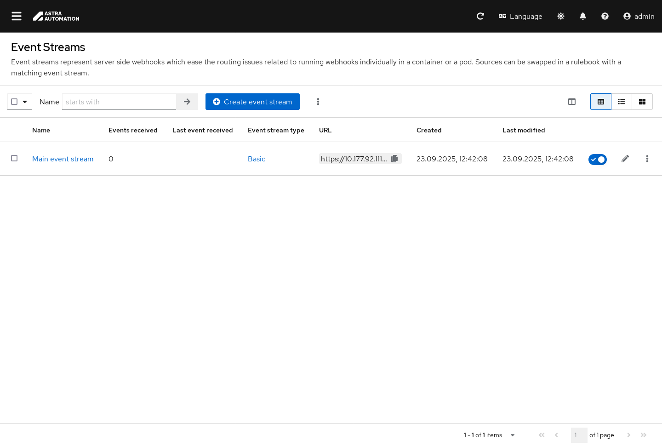This screenshot has height=446, width=662.
Task: Click Create event stream button
Action: point(252,102)
